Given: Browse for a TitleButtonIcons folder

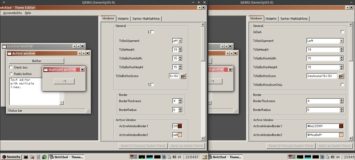Looking at the screenshot, I should click(x=183, y=76).
